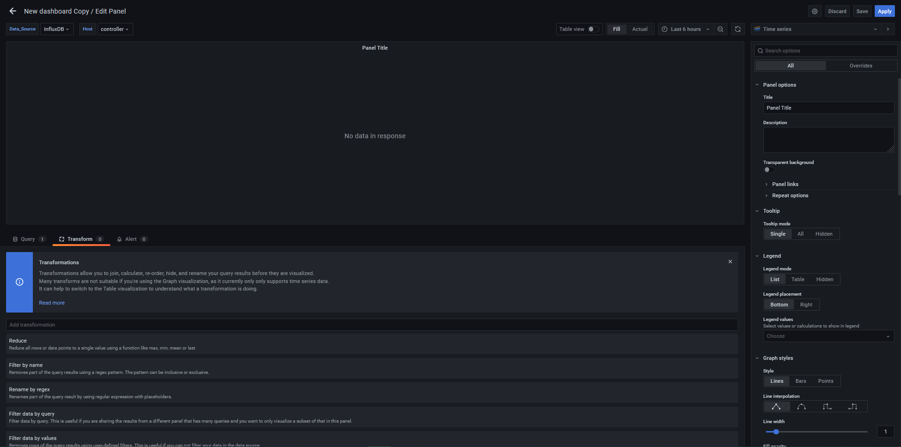Close the Transformations info banner
The width and height of the screenshot is (901, 447).
click(x=730, y=261)
